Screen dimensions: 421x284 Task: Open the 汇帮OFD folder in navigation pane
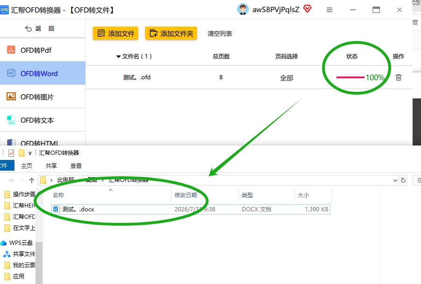20,217
